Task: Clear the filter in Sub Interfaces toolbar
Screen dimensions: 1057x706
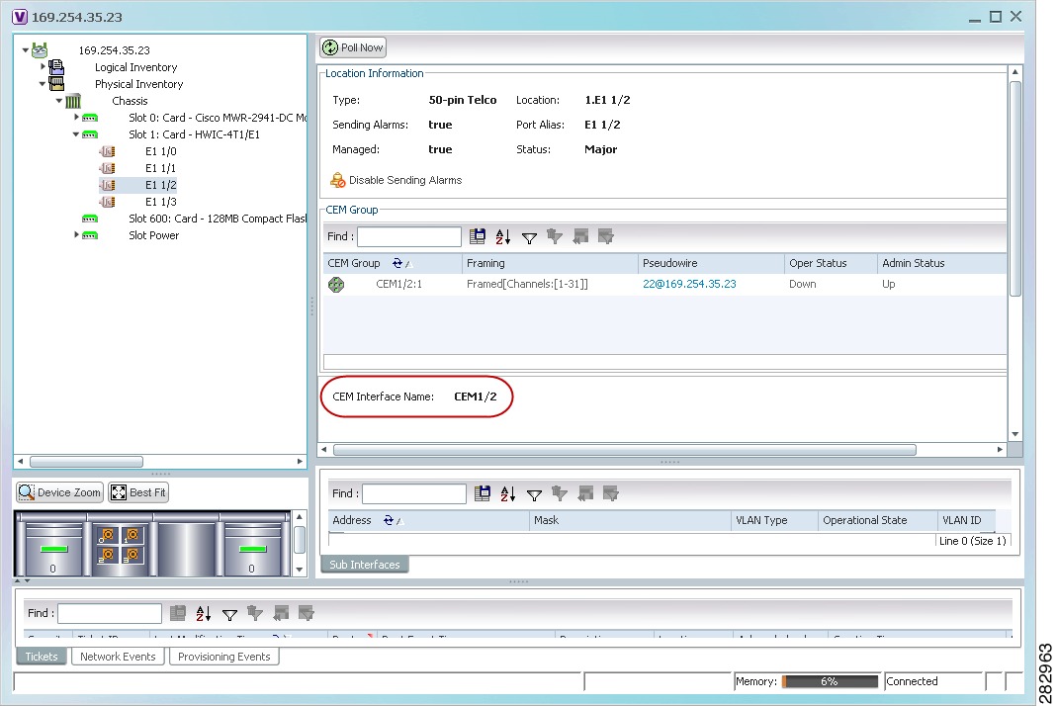Action: [x=559, y=493]
